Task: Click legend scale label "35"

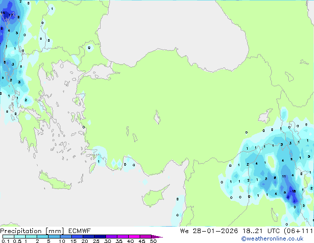Action: coord(119,241)
